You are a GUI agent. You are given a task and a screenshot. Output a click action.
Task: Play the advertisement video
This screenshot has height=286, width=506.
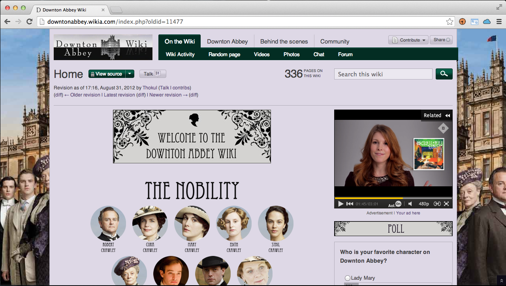tap(341, 204)
